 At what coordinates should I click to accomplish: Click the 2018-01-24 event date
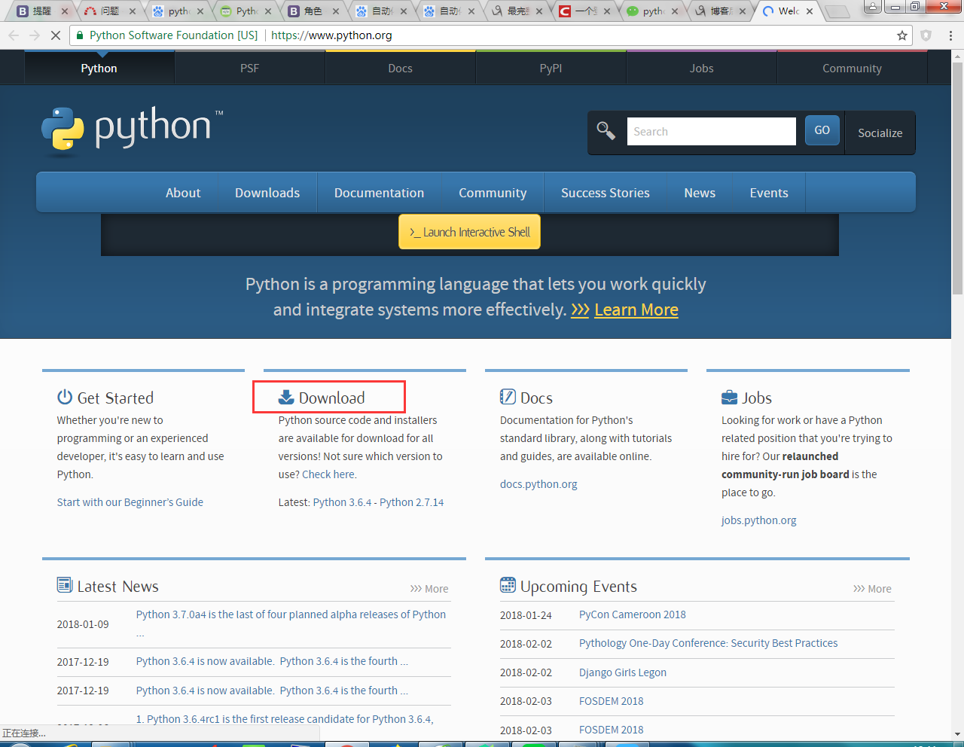coord(526,615)
